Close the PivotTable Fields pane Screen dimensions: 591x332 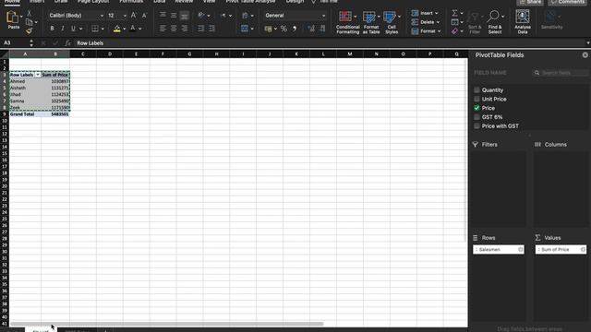point(585,55)
